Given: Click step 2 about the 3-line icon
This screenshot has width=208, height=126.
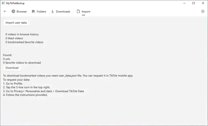Looking at the screenshot, I should [x=27, y=87].
